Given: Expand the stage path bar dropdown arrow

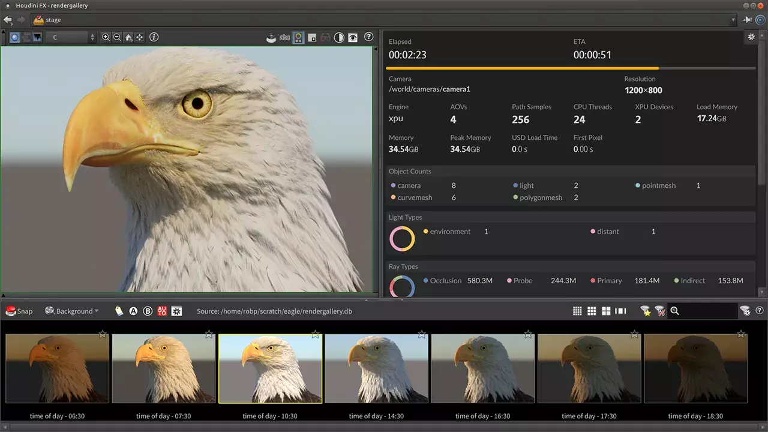Looking at the screenshot, I should point(733,20).
